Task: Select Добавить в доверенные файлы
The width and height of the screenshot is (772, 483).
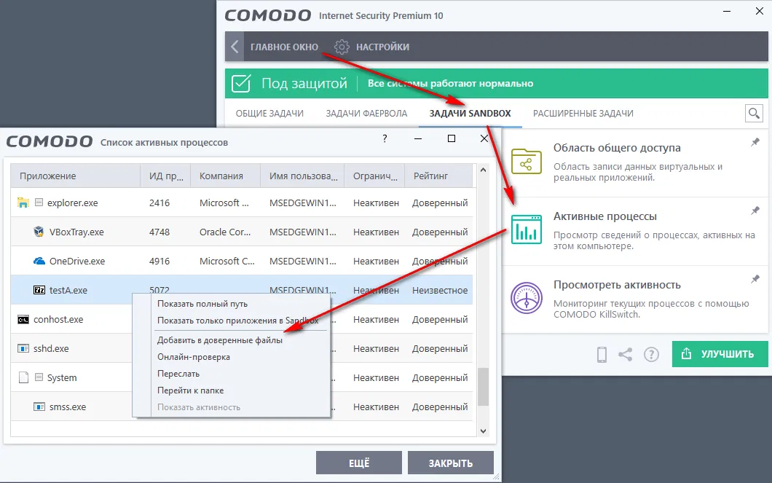Action: point(220,340)
